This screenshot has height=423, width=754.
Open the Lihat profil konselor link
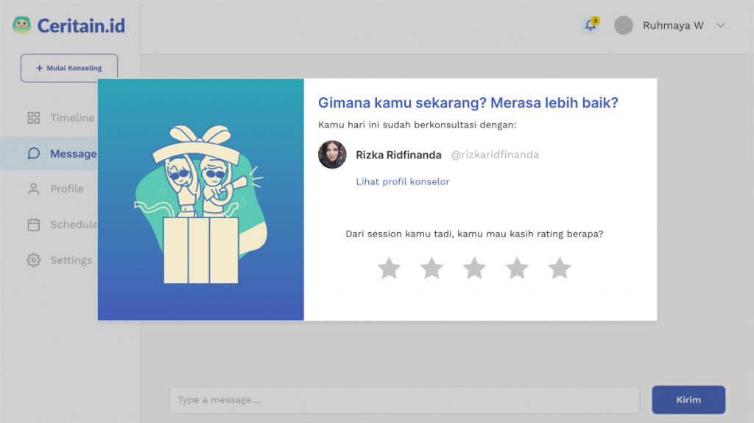tap(403, 181)
